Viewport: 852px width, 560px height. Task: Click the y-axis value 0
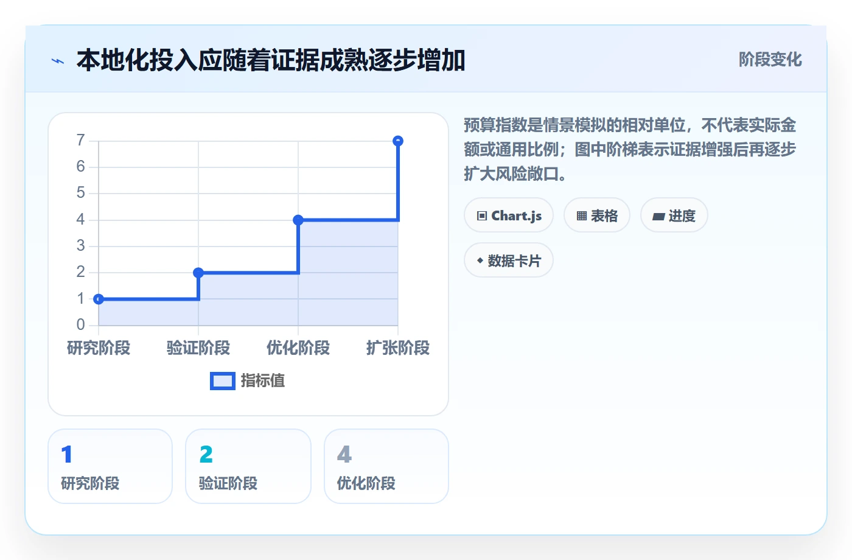coord(80,325)
